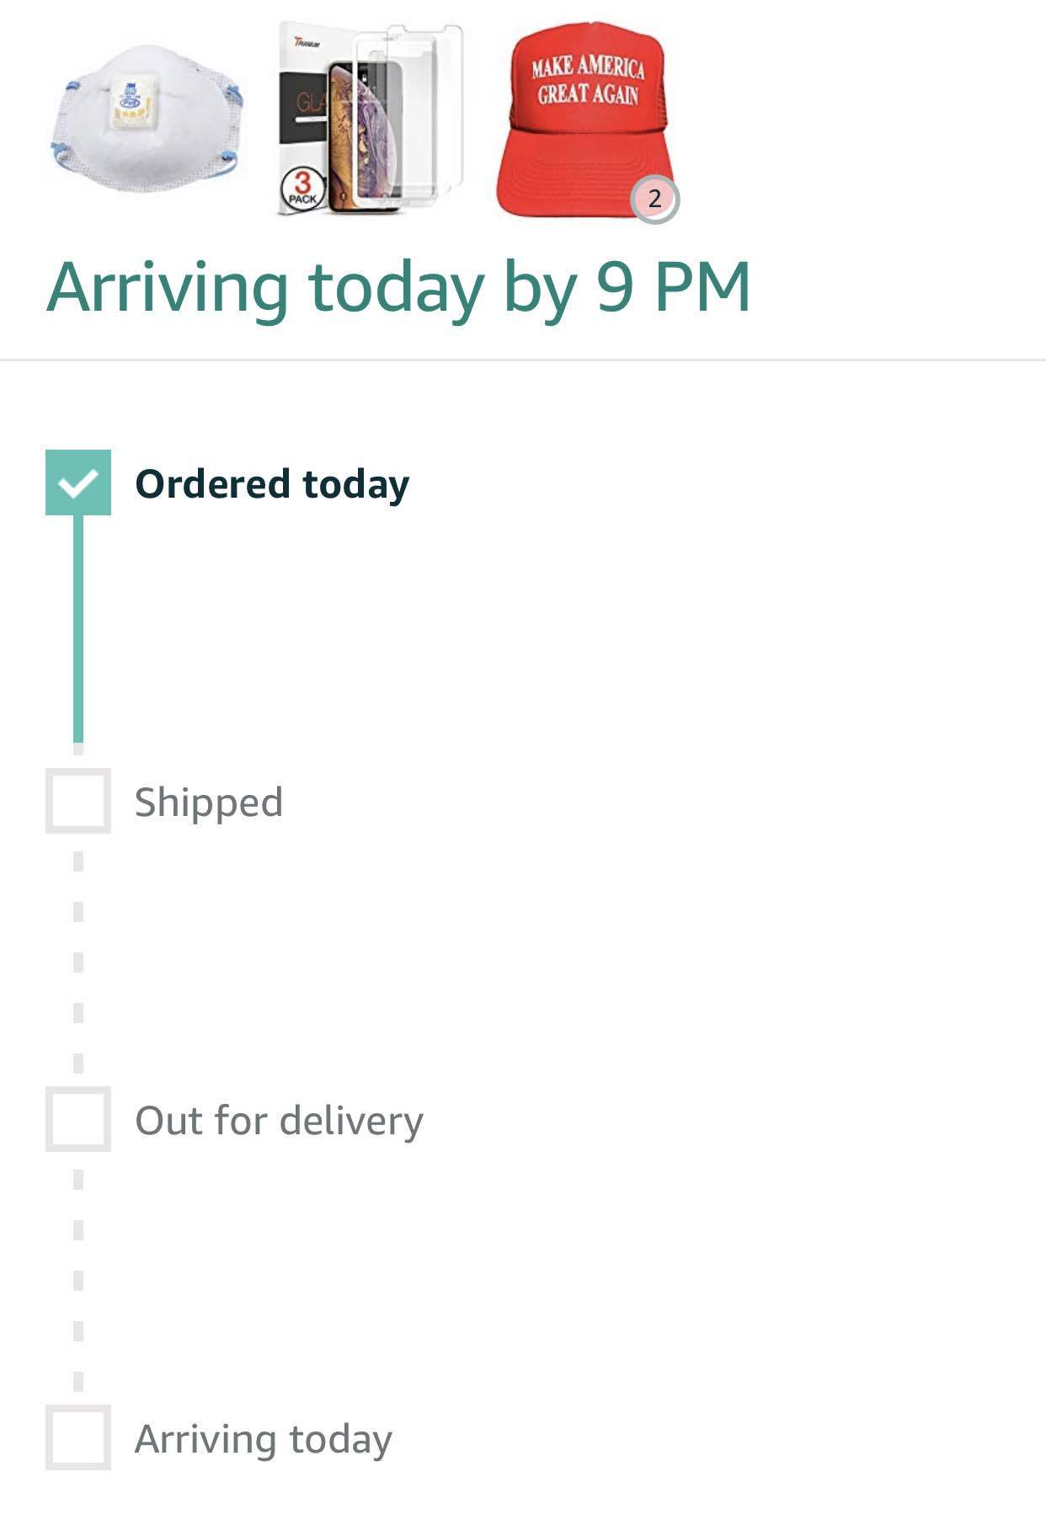Click dashed line between Out for delivery and Arriving
Image resolution: width=1046 pixels, height=1525 pixels.
click(78, 1278)
